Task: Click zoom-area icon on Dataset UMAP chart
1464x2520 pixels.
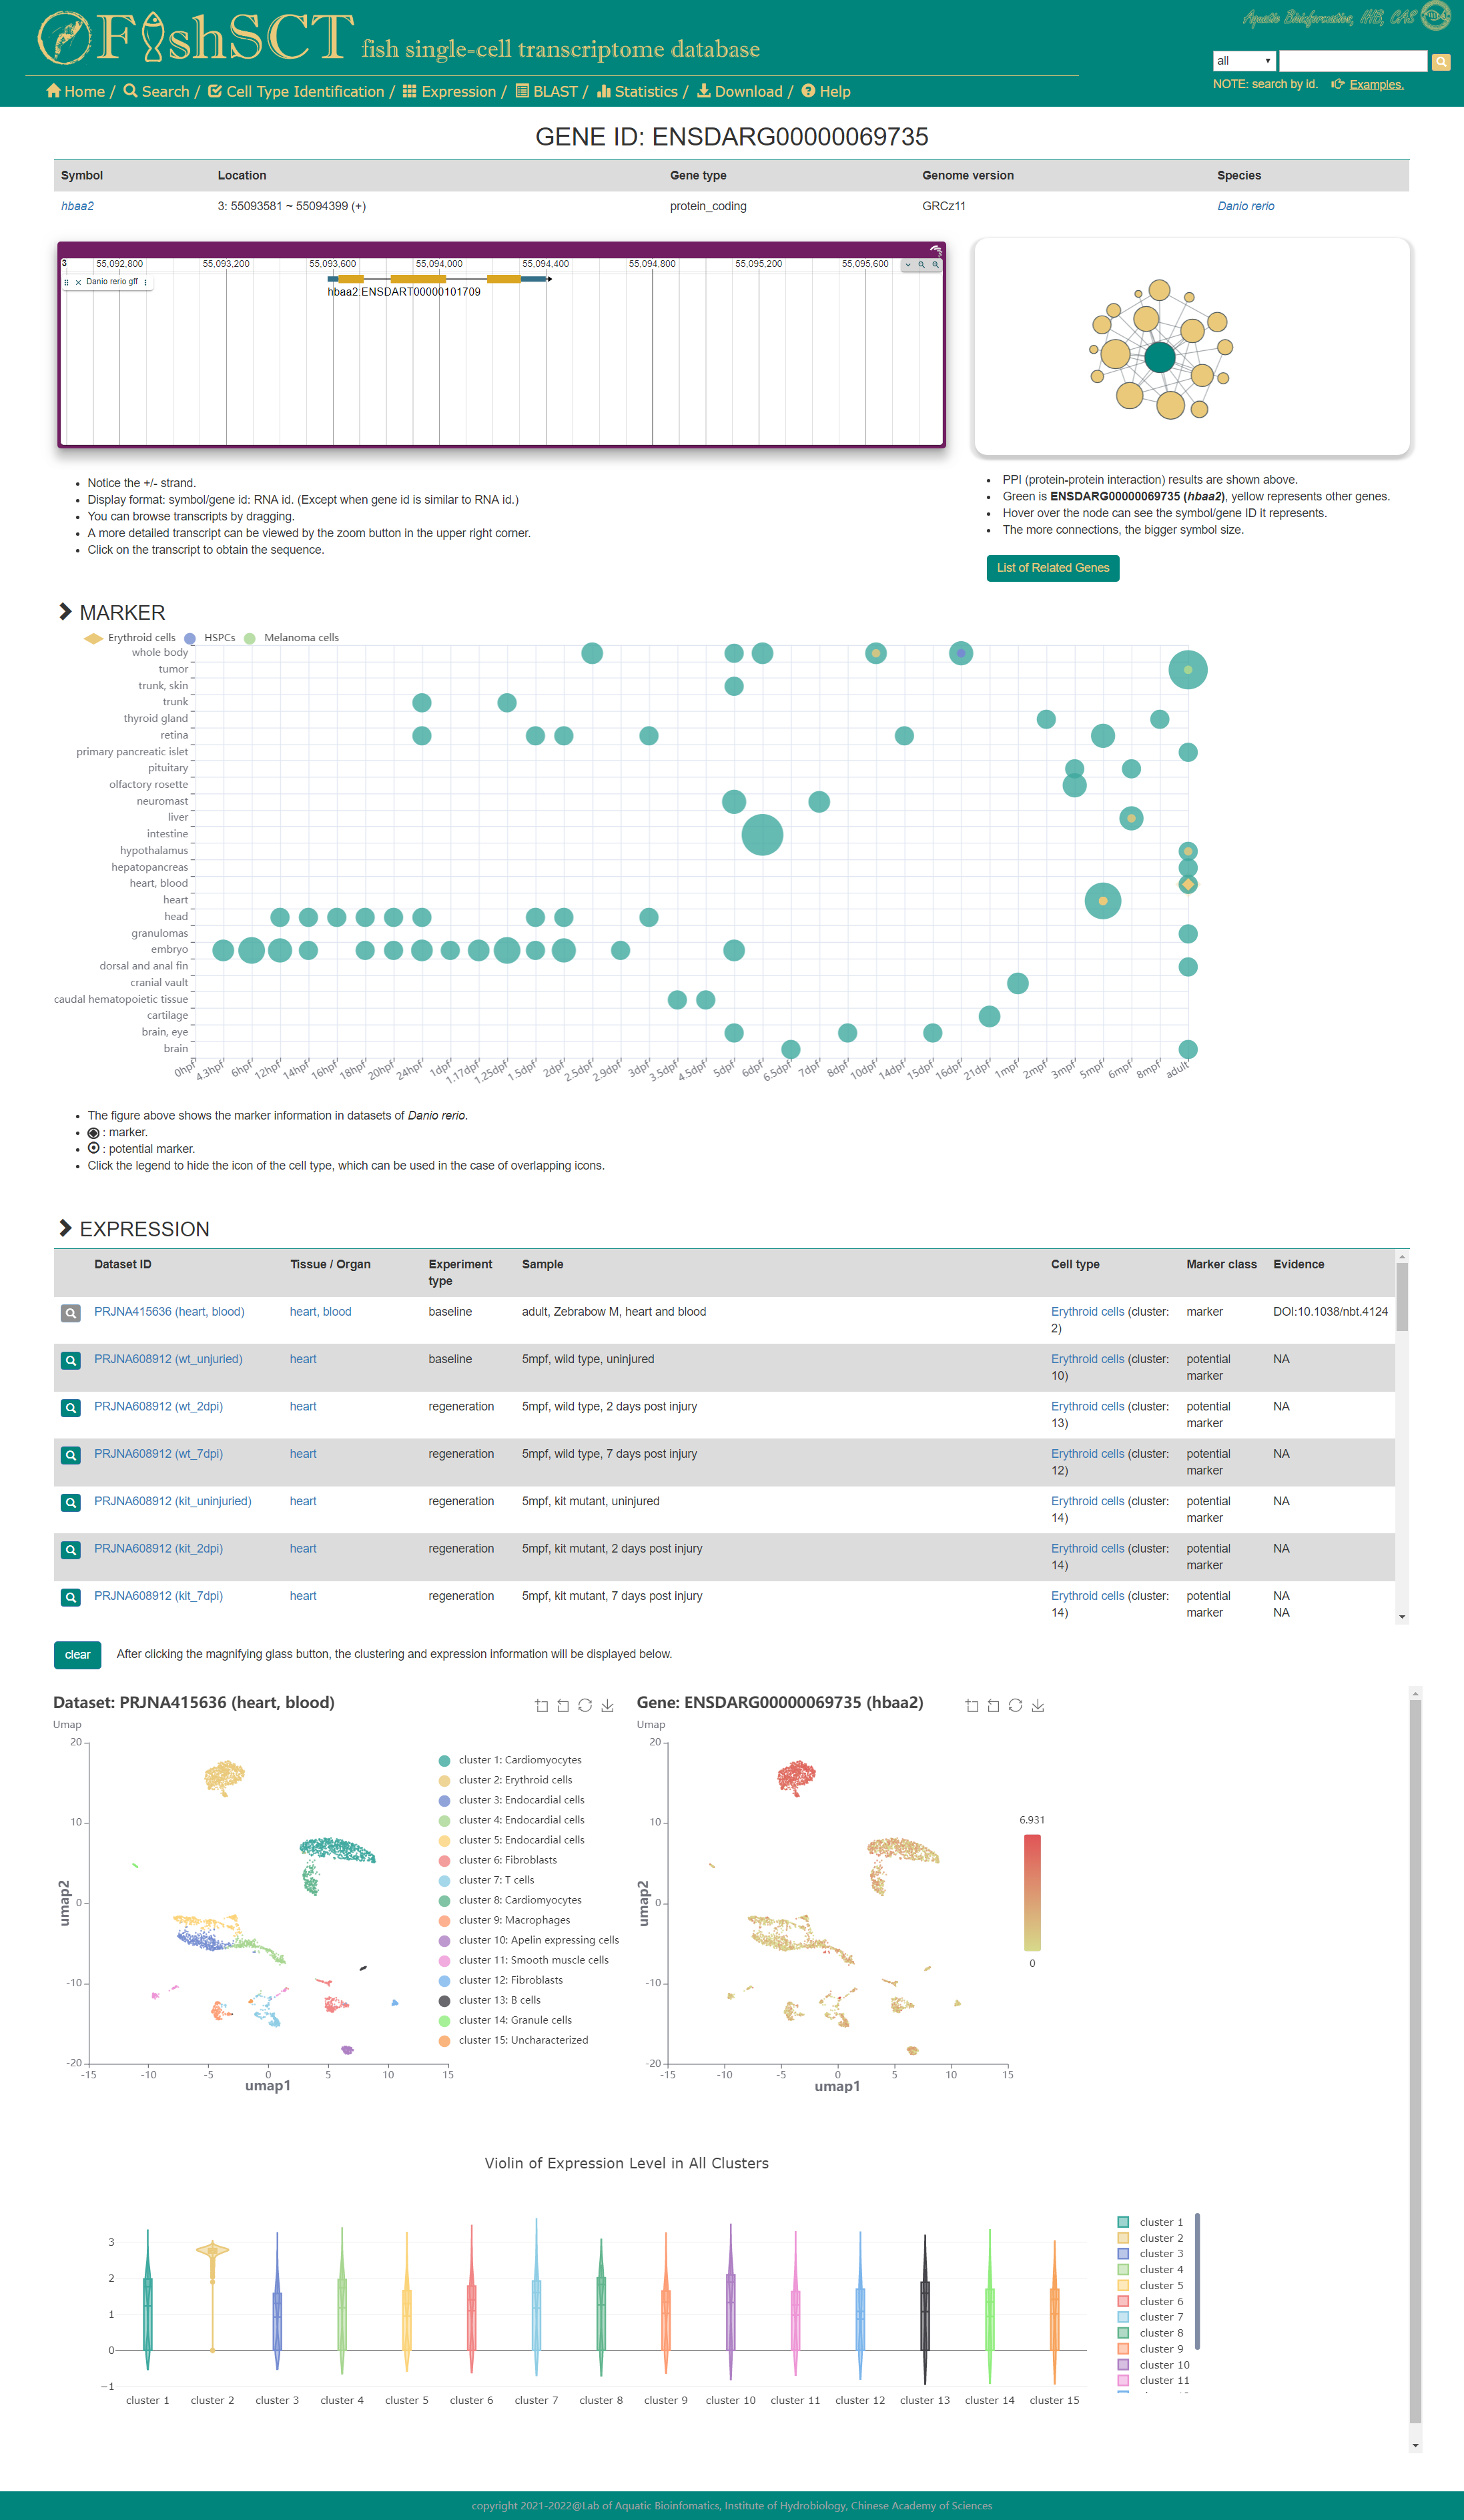Action: pyautogui.click(x=541, y=1705)
